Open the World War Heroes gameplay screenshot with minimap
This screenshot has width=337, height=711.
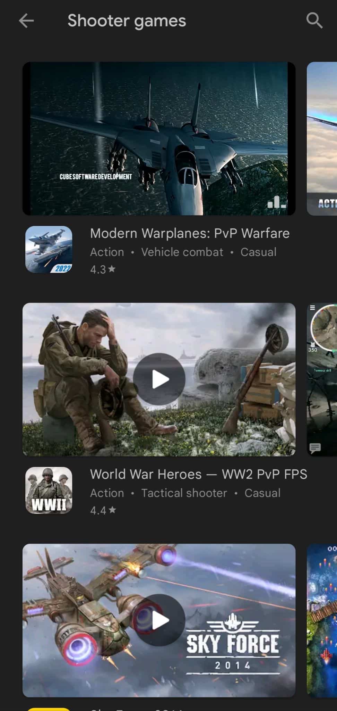point(322,379)
